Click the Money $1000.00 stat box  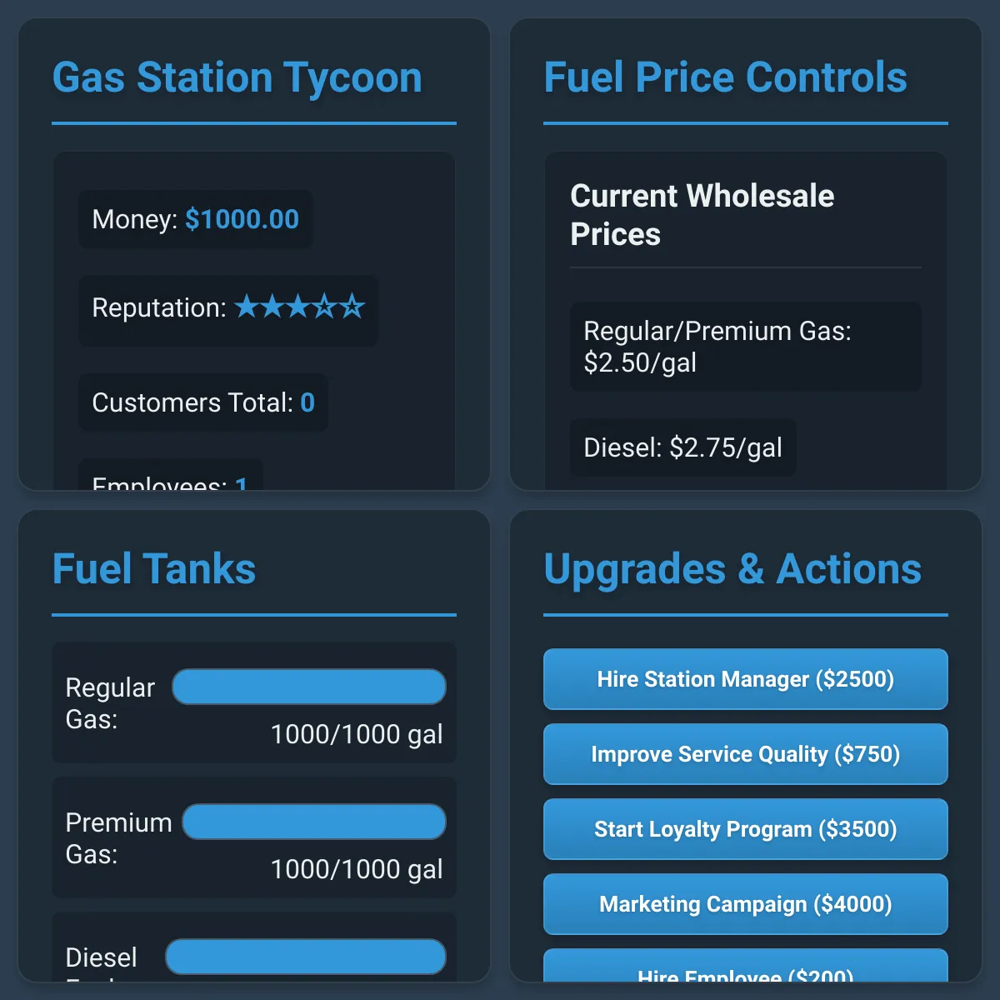(195, 219)
